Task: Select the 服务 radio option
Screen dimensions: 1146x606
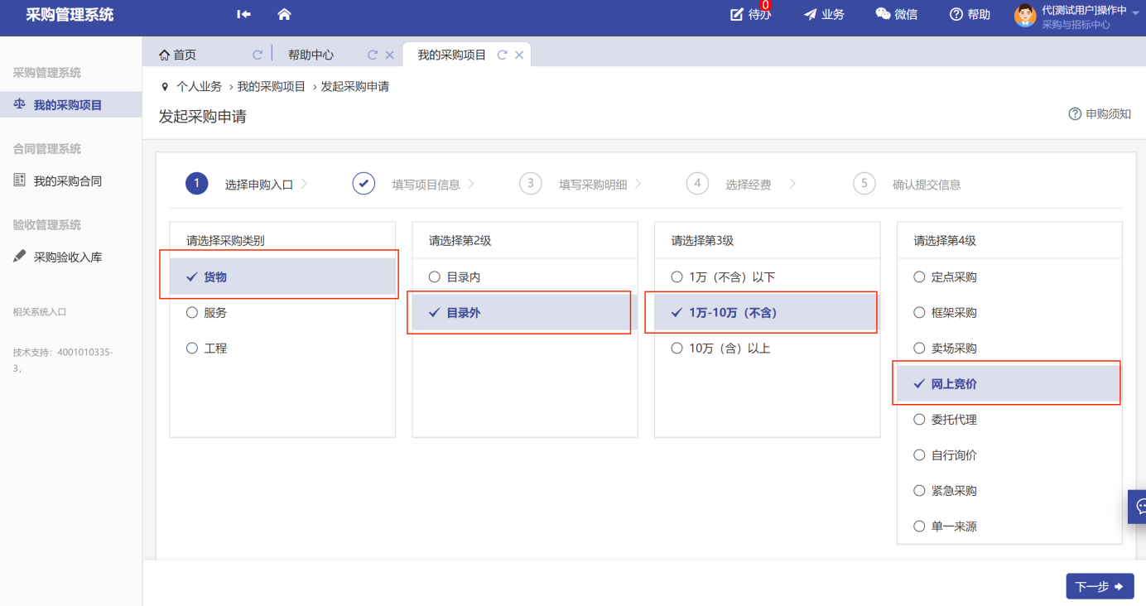Action: click(x=192, y=313)
